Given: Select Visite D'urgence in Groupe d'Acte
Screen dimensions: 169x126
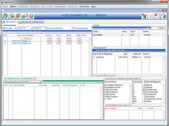Looking at the screenshot, I should 111,97.
